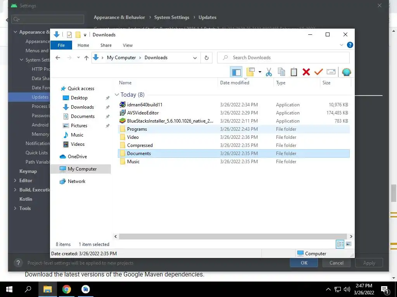Select Keymap in the Settings tree
The width and height of the screenshot is (397, 297).
[28, 171]
